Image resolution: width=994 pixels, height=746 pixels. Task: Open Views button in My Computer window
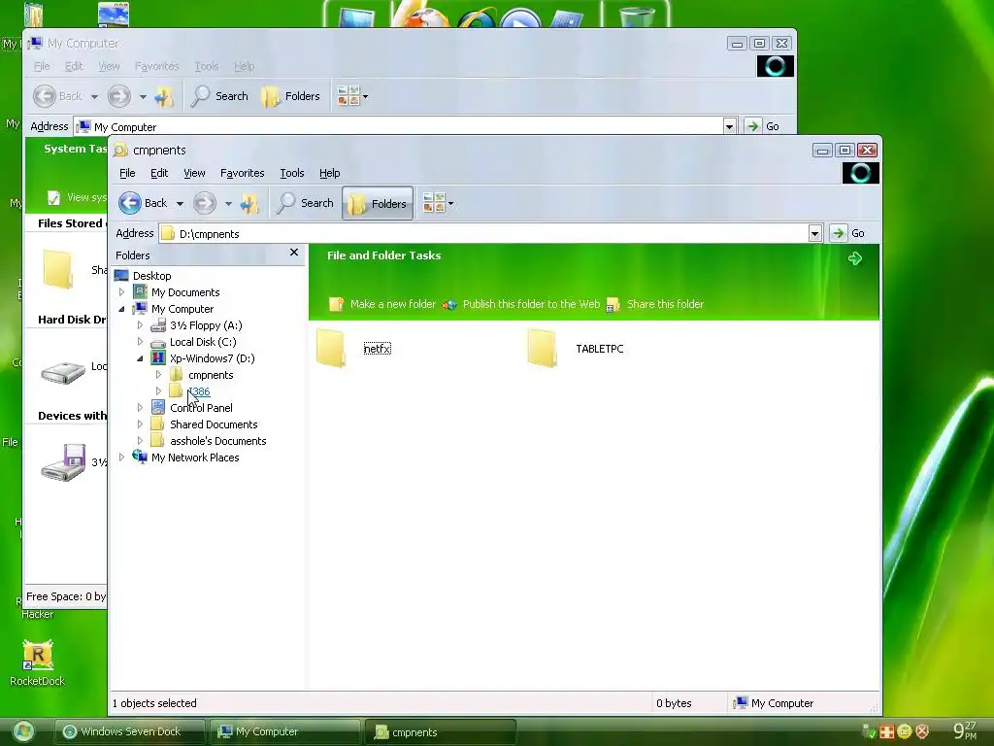352,96
